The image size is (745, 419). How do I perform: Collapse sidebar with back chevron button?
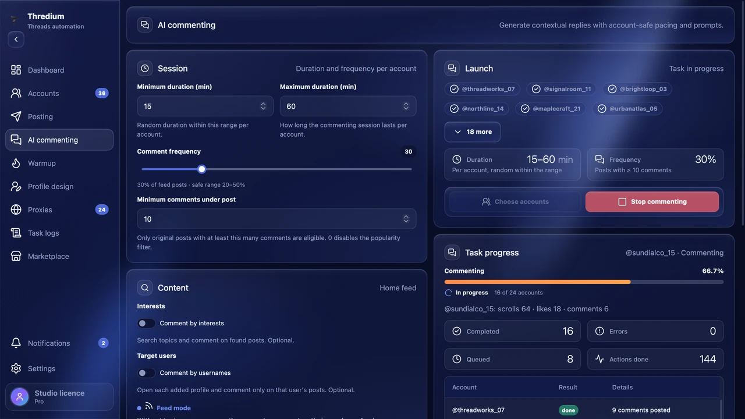[16, 40]
